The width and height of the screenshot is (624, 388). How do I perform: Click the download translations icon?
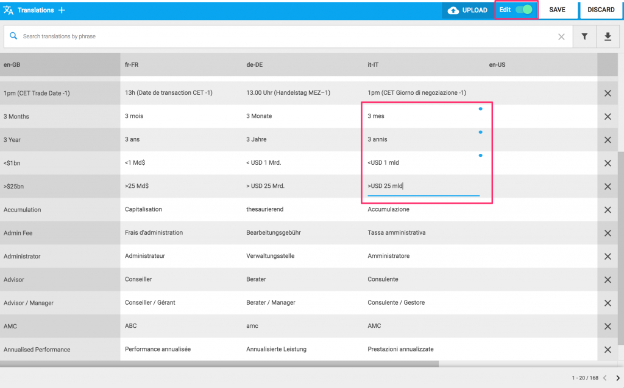tap(608, 36)
